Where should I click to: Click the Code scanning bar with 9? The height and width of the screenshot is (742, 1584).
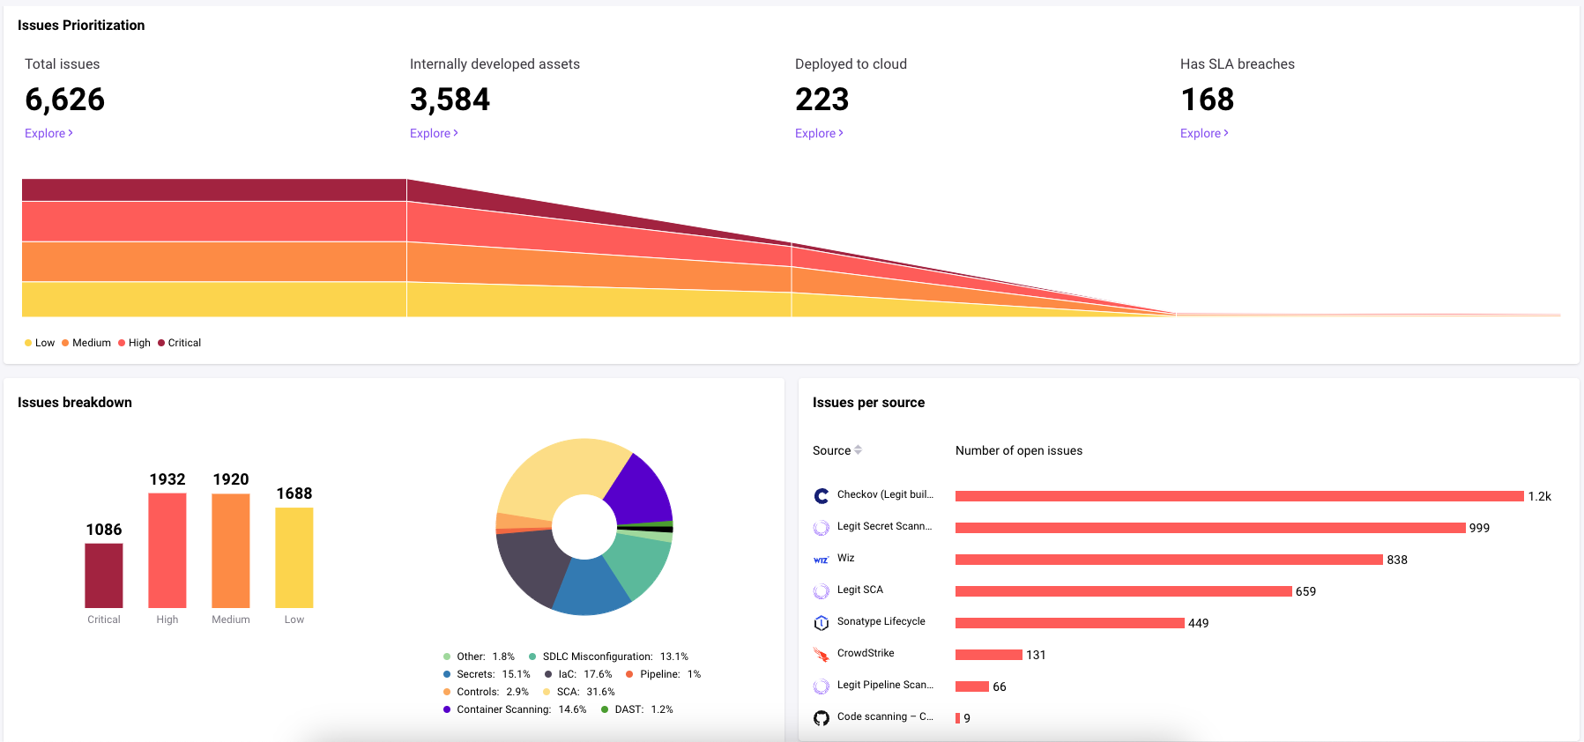tap(957, 718)
